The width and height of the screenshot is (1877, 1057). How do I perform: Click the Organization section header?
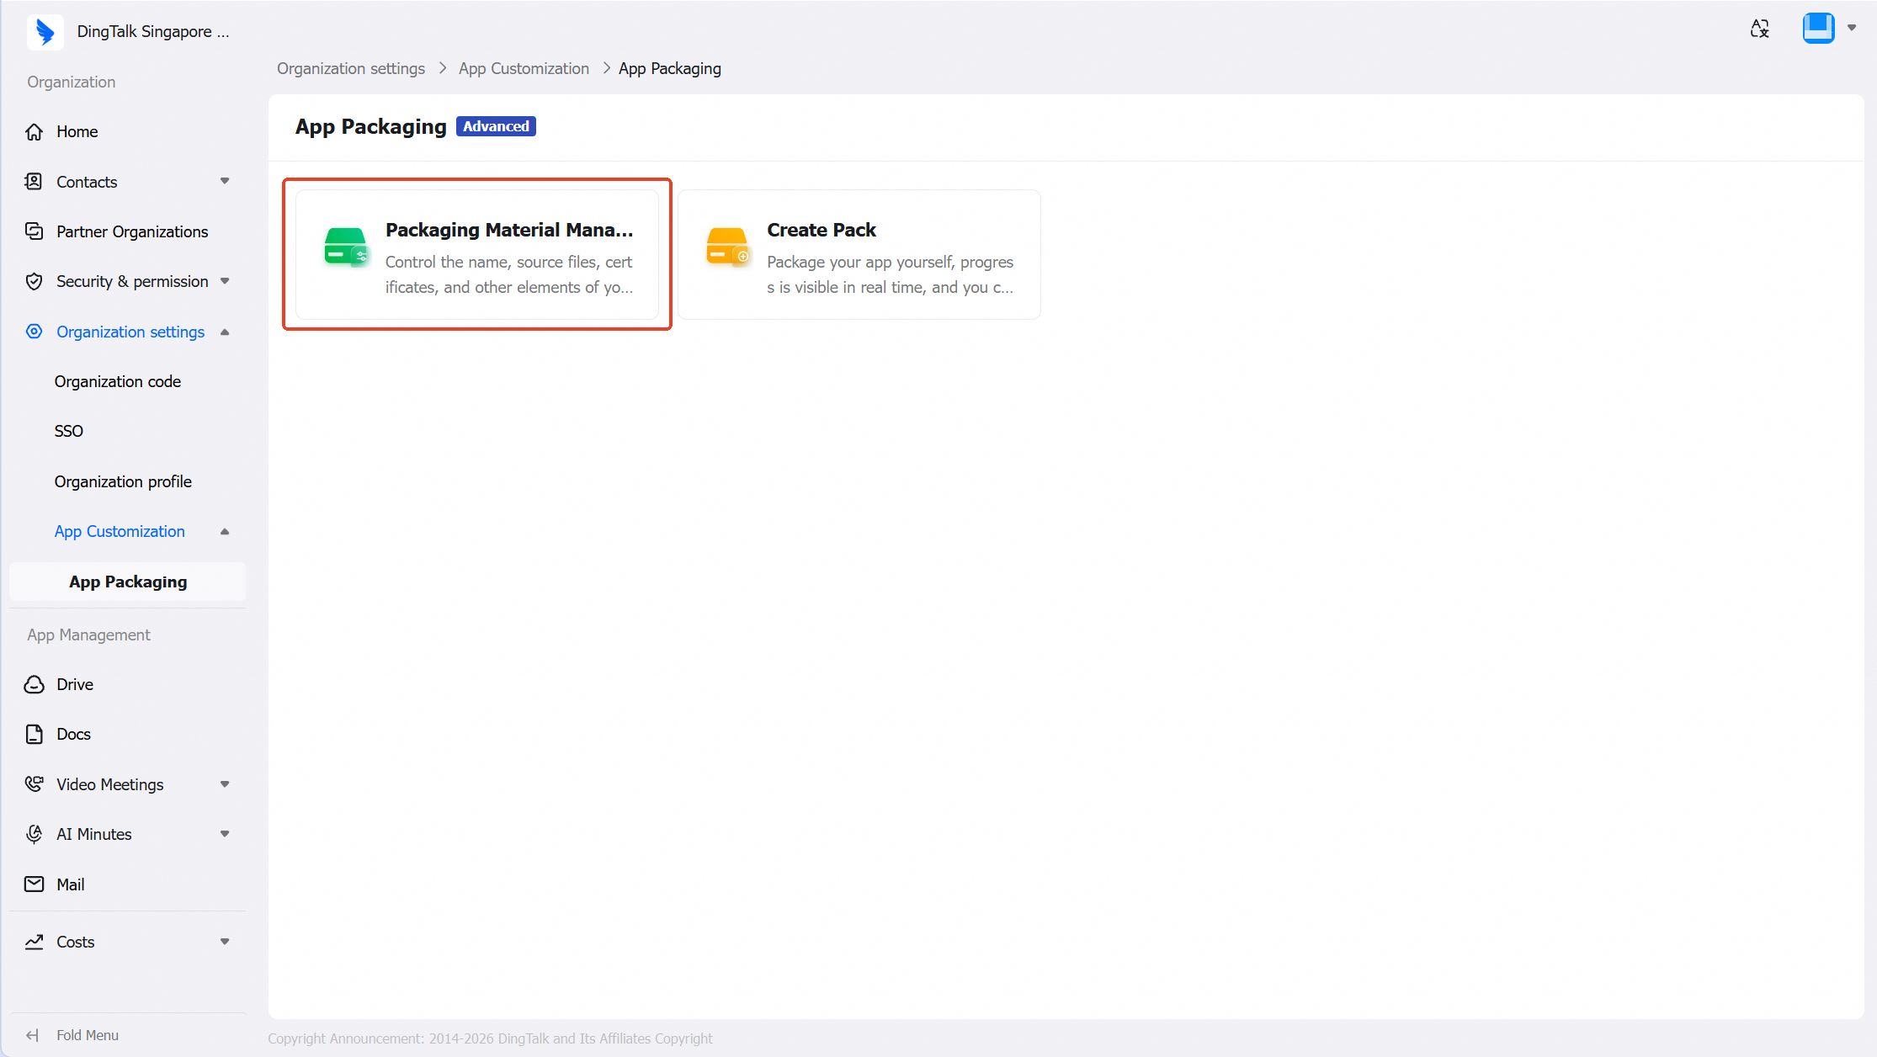pos(72,82)
